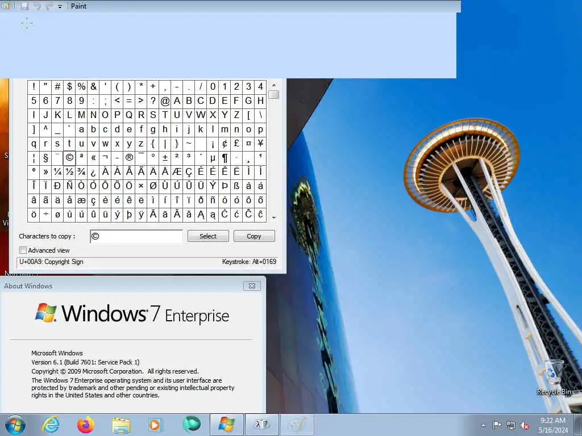Select the ± plus-minus cell
The width and height of the screenshot is (582, 436).
click(165, 158)
